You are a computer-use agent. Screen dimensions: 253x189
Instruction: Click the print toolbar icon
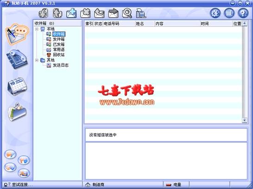click(141, 13)
